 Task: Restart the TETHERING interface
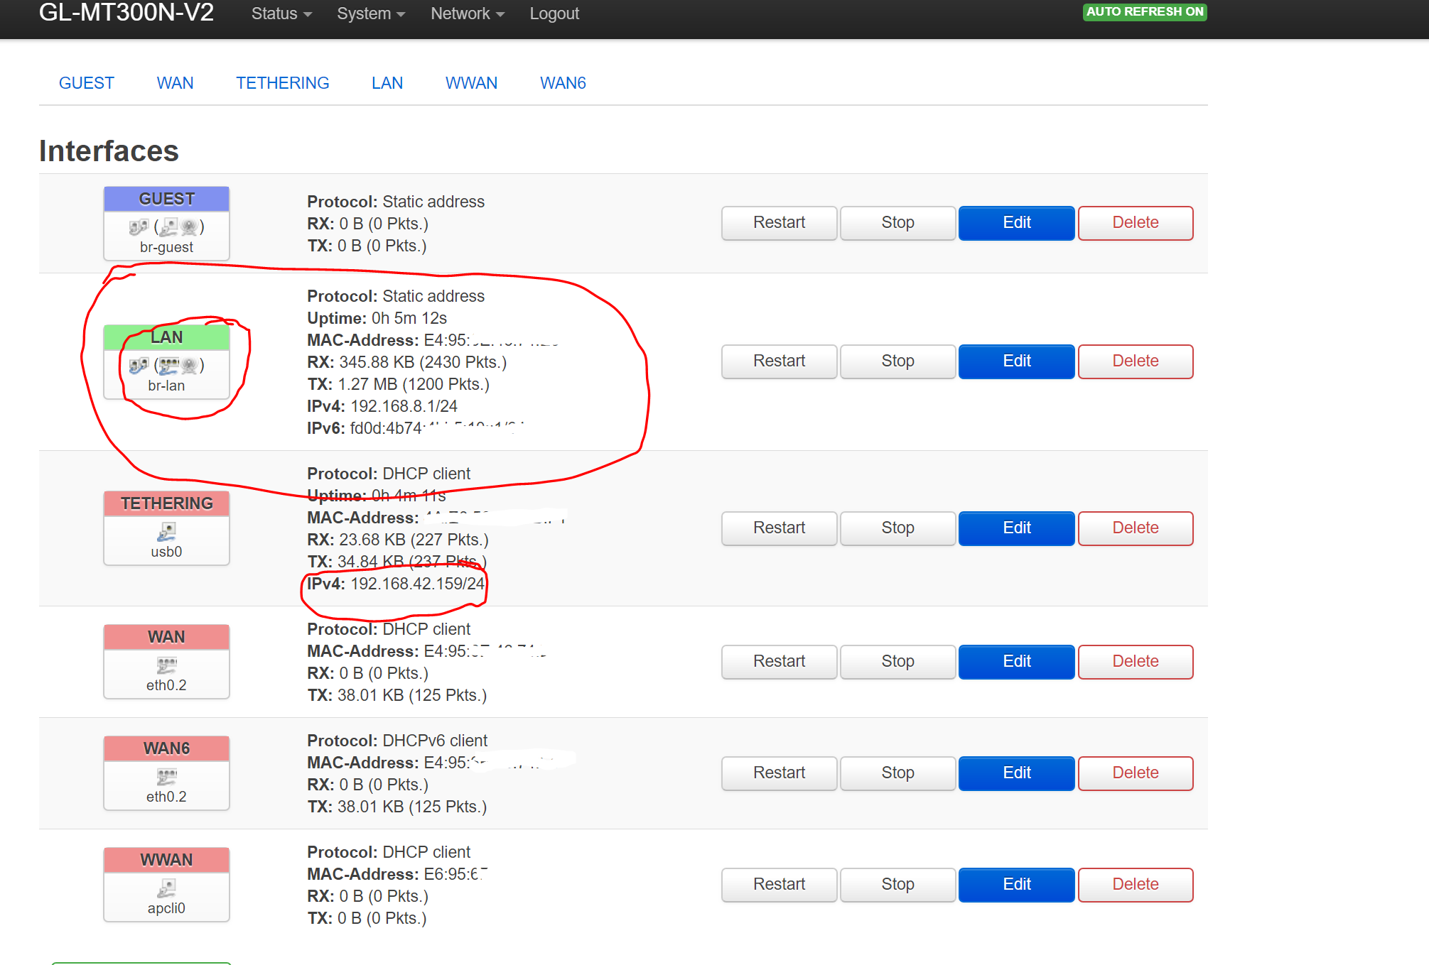(x=779, y=528)
